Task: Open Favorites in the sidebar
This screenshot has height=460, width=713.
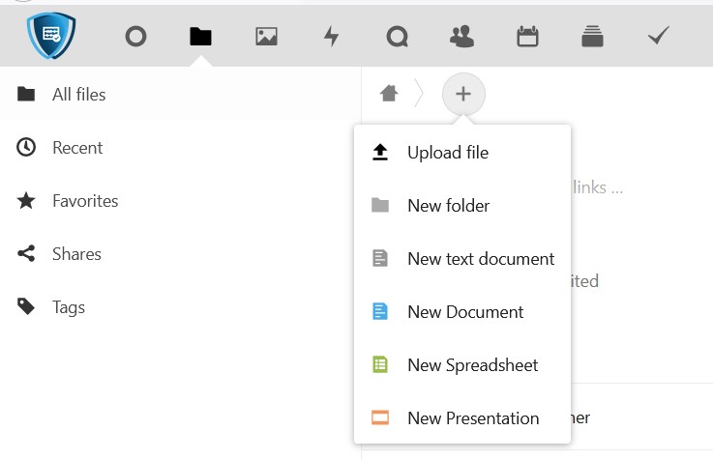Action: (85, 201)
